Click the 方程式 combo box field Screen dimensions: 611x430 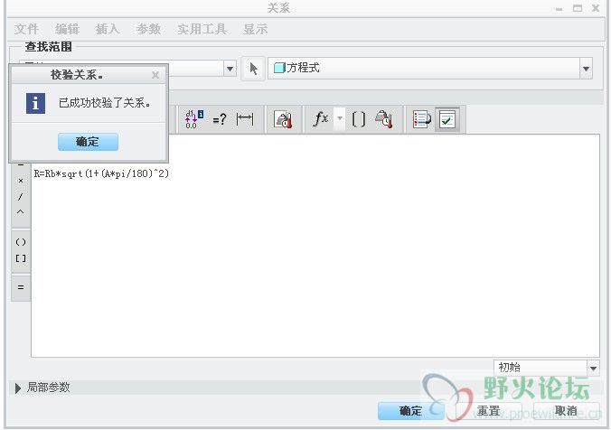pyautogui.click(x=430, y=69)
